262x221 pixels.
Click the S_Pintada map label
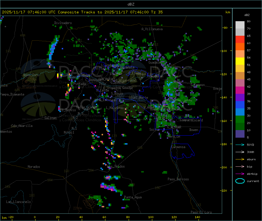(78, 84)
